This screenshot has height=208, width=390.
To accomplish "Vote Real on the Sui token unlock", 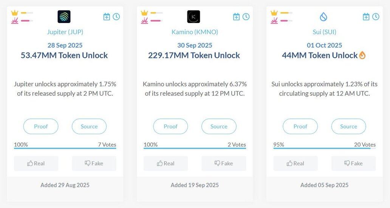I will pos(296,164).
